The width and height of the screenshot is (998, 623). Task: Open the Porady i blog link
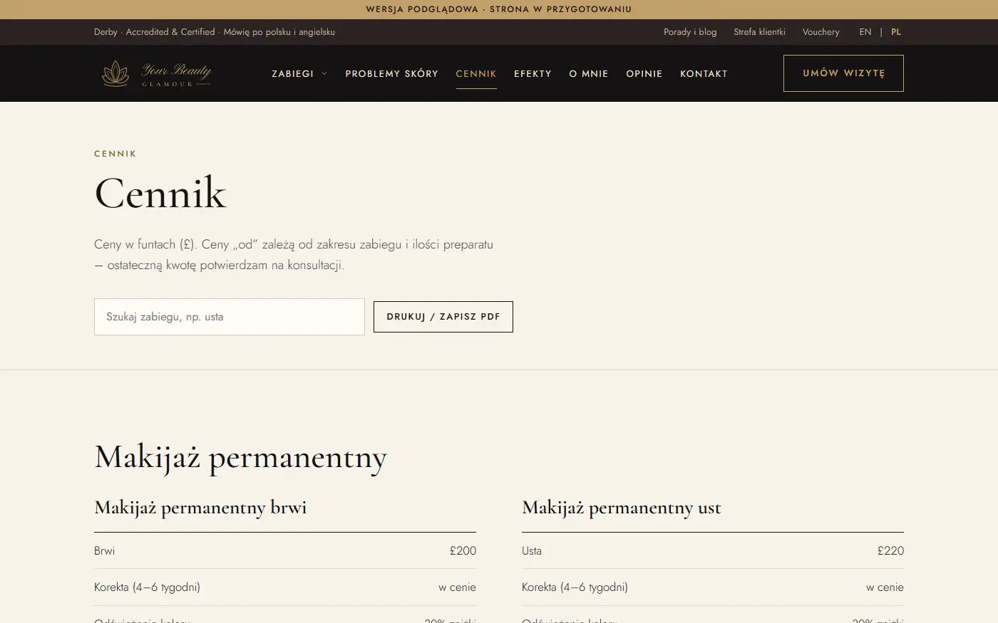pyautogui.click(x=690, y=32)
